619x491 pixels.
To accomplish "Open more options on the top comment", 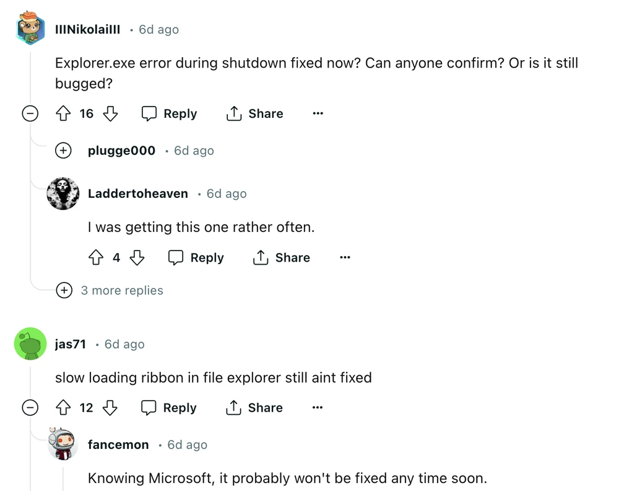I will click(318, 113).
